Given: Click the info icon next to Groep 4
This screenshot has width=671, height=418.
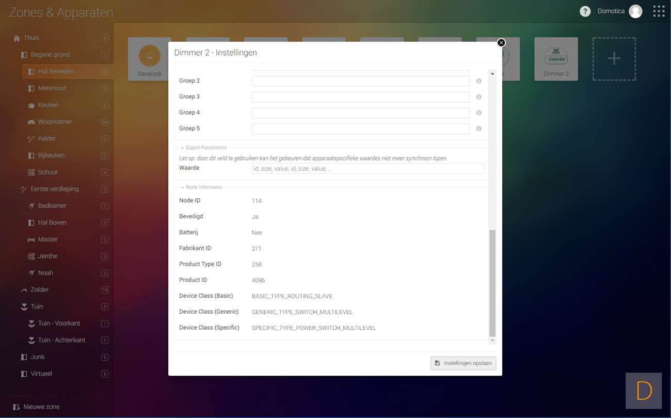Looking at the screenshot, I should [x=478, y=113].
